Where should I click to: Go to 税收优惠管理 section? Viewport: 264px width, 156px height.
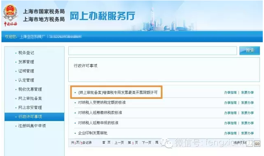click(x=30, y=89)
